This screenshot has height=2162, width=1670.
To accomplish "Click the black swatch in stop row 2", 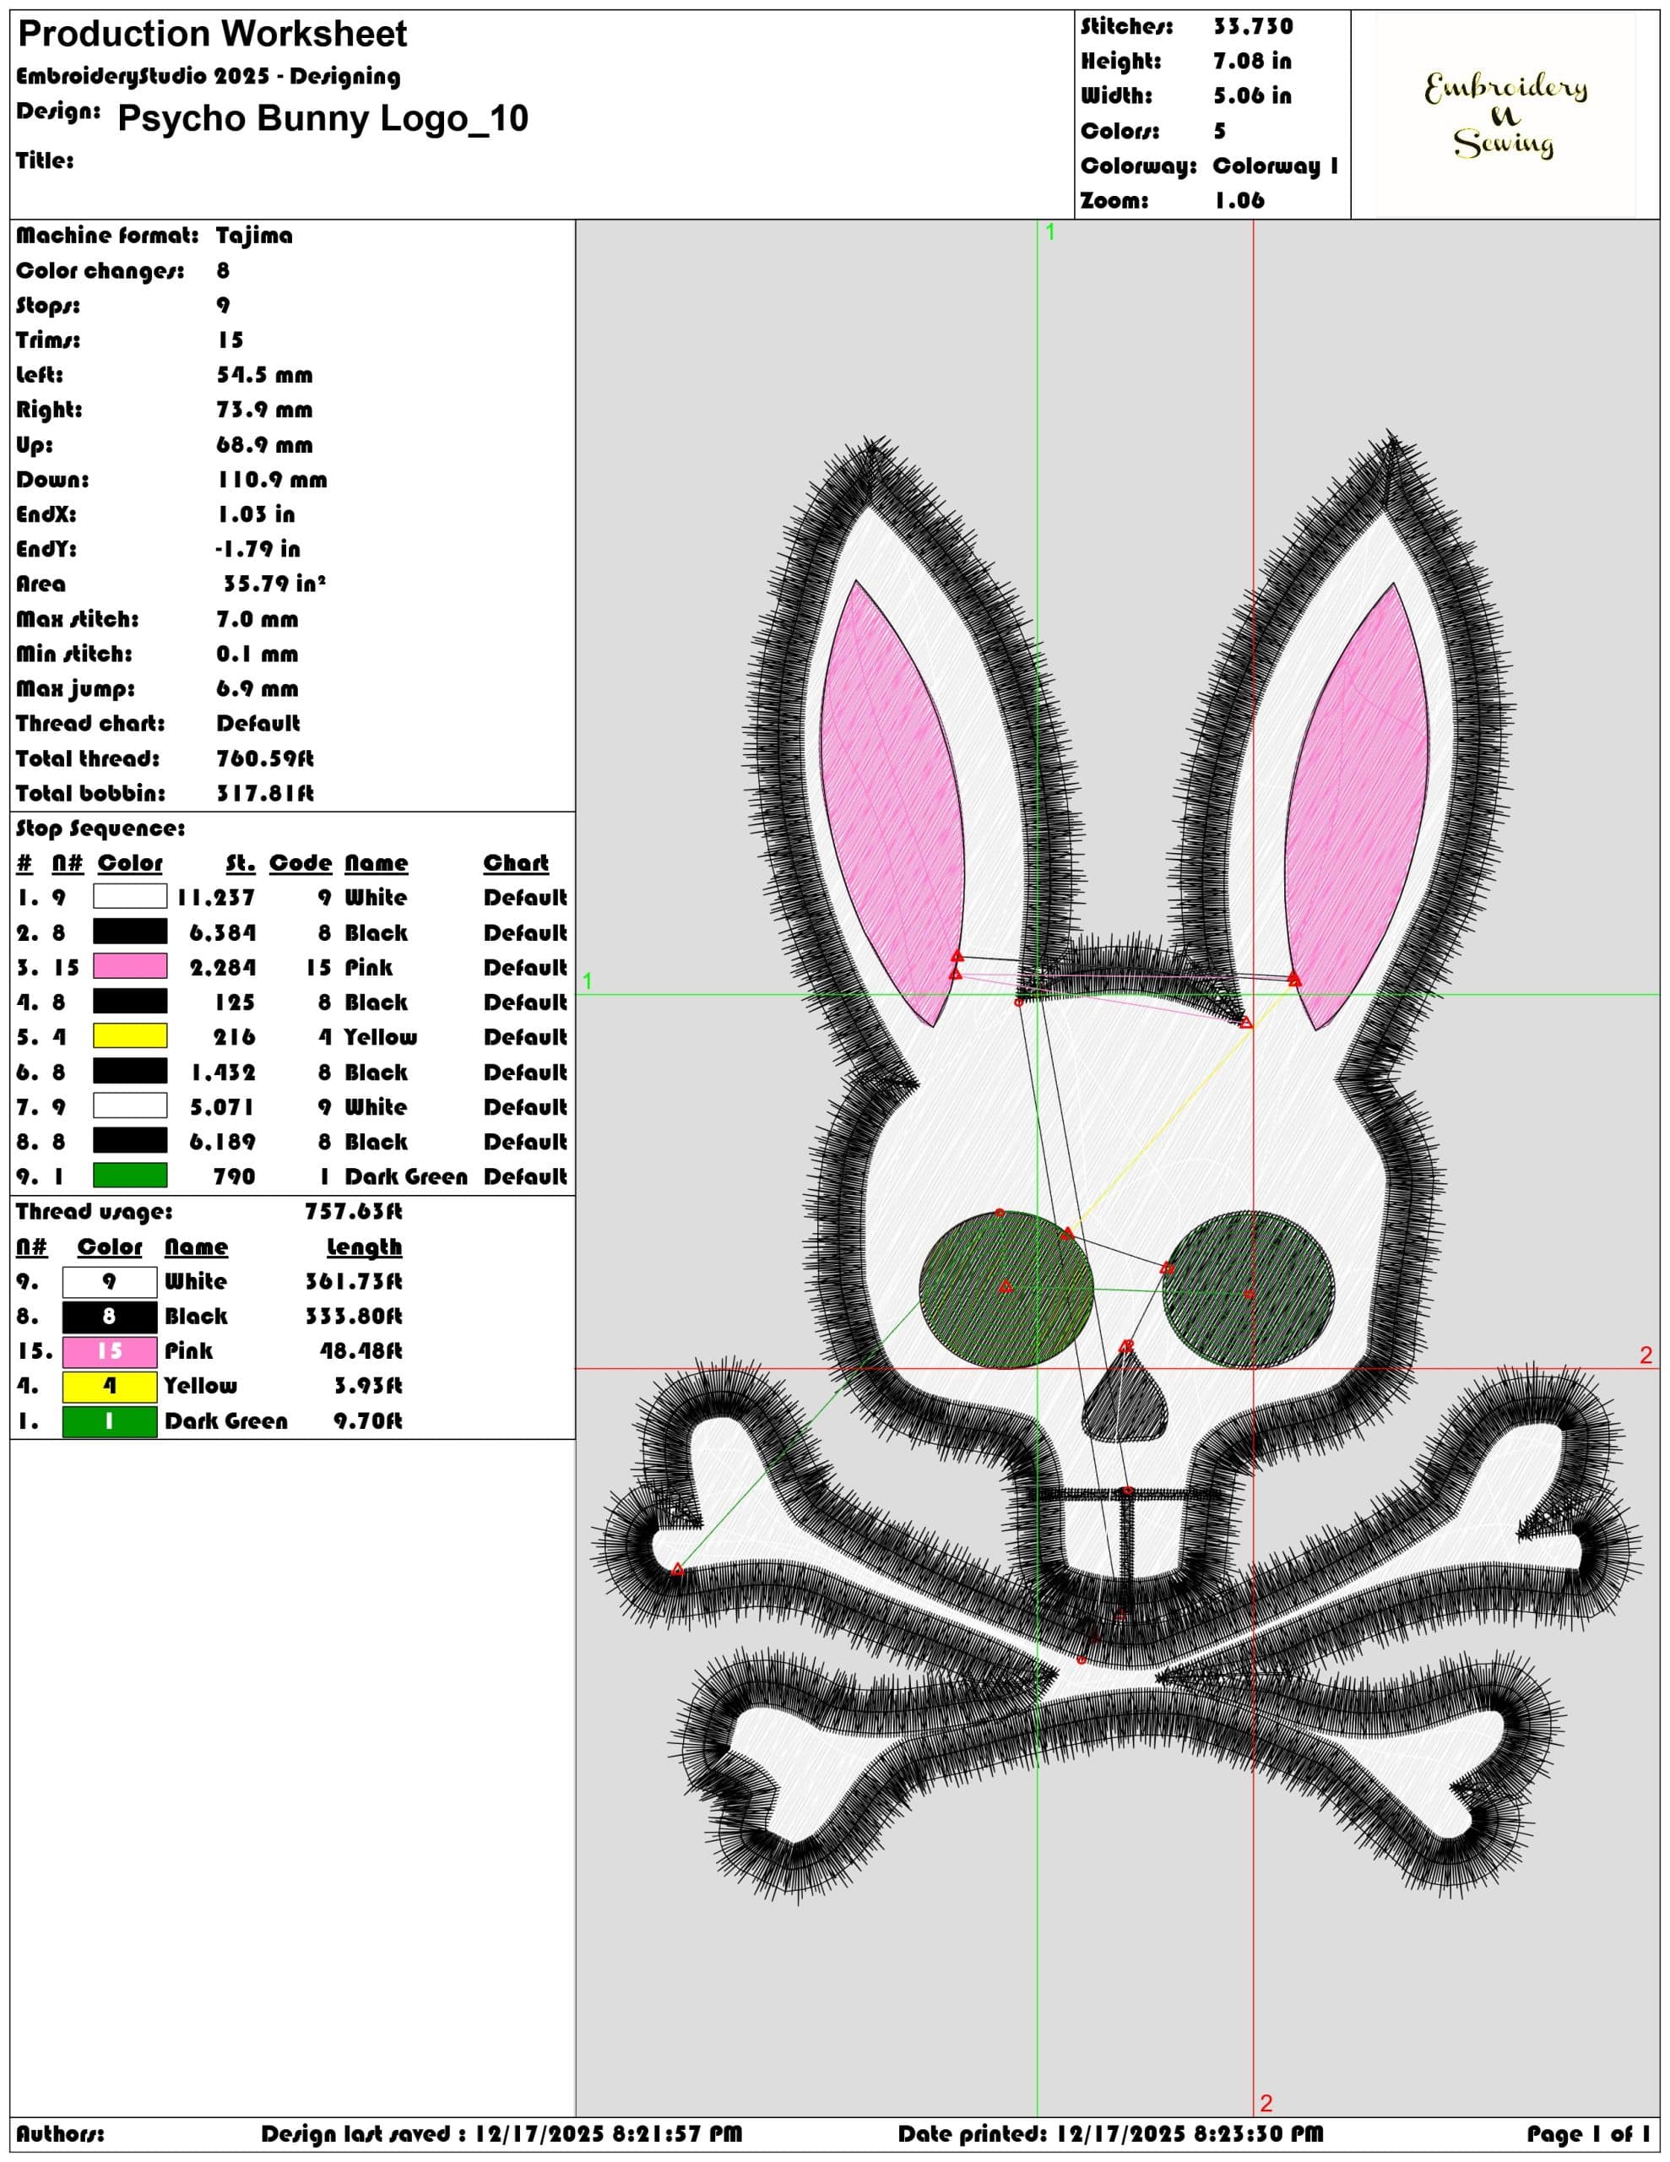I will pos(130,932).
